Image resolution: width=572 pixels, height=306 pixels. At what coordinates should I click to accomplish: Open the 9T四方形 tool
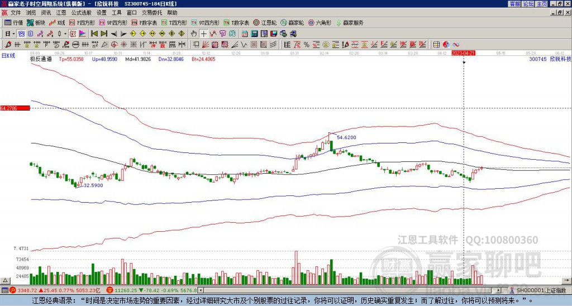pyautogui.click(x=206, y=22)
